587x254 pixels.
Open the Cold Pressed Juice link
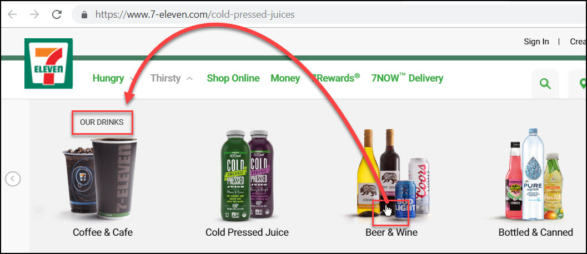(x=247, y=232)
